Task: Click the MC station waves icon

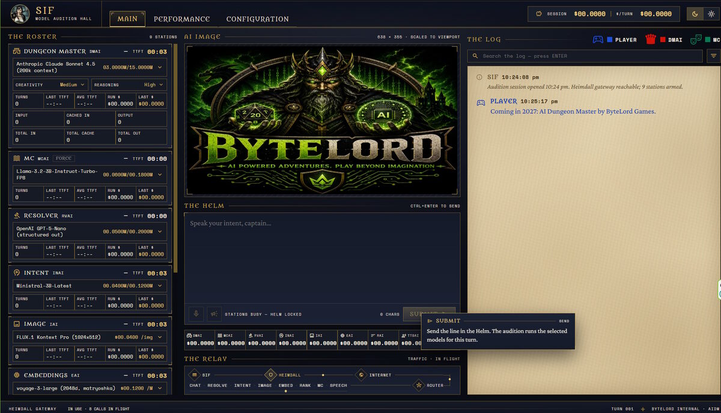Action: (17, 158)
